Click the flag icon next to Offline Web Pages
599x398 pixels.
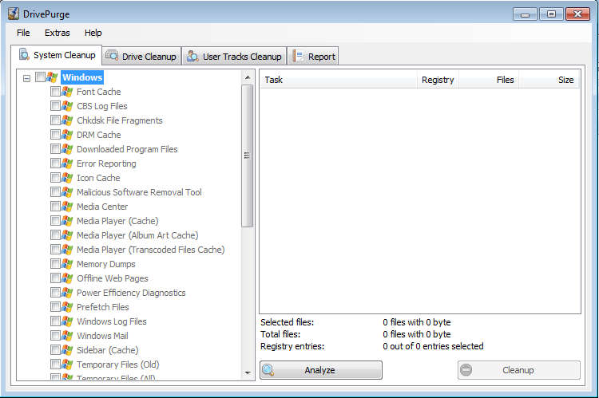pyautogui.click(x=67, y=278)
